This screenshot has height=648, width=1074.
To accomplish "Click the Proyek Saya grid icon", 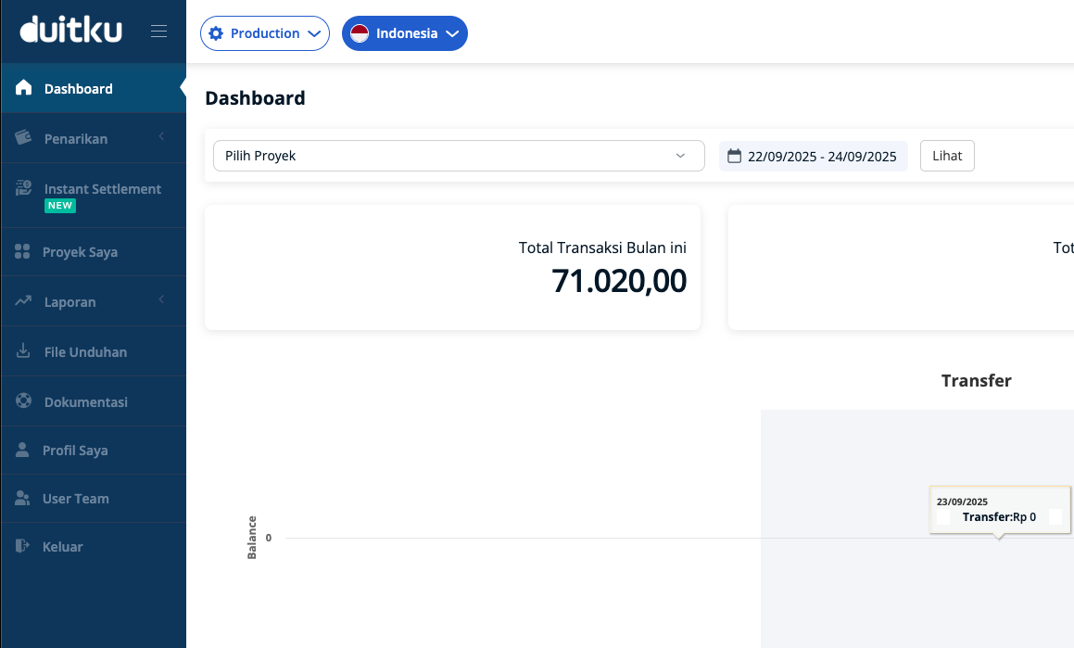I will [x=23, y=252].
